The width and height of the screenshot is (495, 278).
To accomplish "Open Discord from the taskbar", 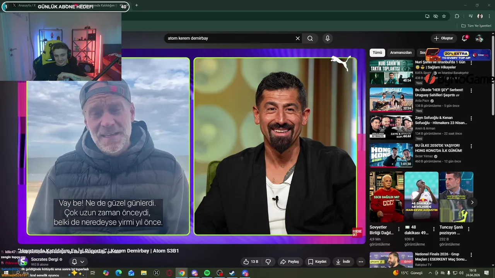I will coord(194,273).
